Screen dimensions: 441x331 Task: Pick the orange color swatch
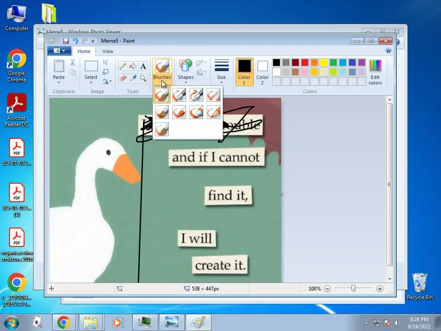click(x=314, y=62)
